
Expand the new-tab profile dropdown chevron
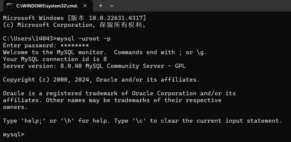tap(112, 6)
